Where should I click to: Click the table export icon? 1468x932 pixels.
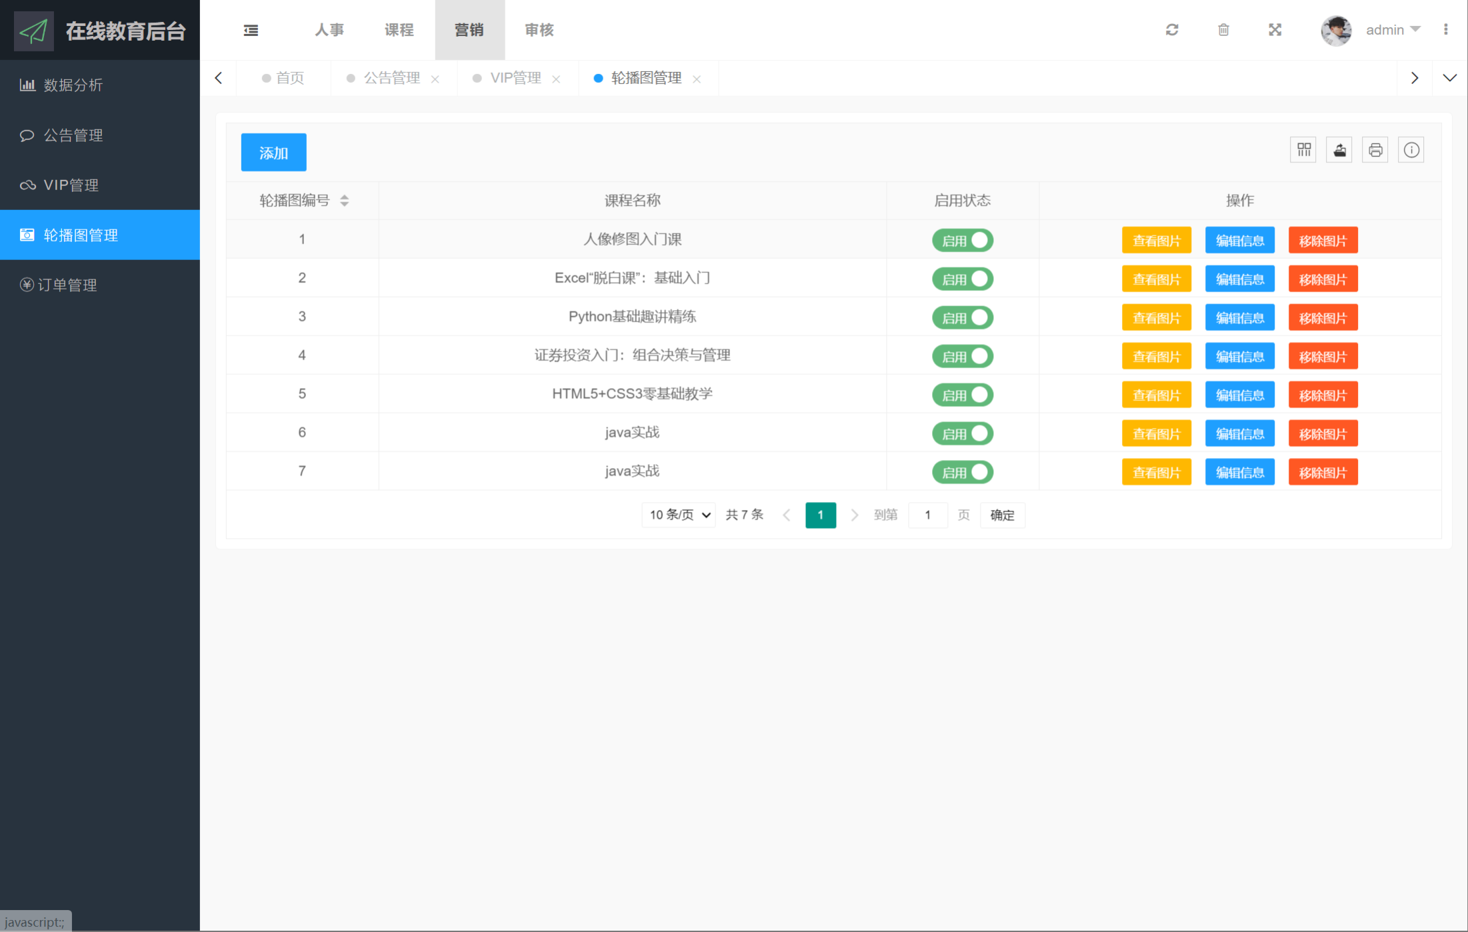click(x=1339, y=150)
